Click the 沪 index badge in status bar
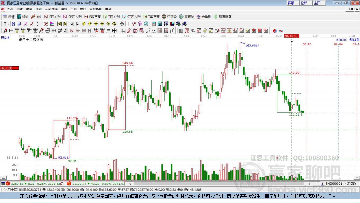The width and height of the screenshot is (360, 203). [x=8, y=184]
